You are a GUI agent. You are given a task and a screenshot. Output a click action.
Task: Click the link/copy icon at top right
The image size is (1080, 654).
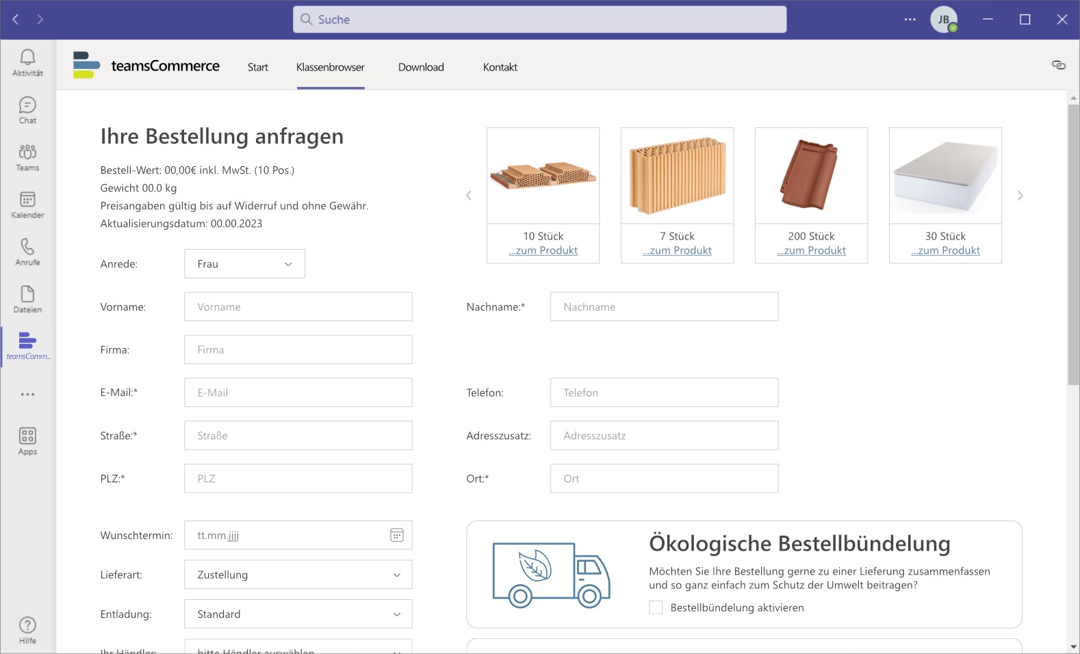click(1059, 65)
